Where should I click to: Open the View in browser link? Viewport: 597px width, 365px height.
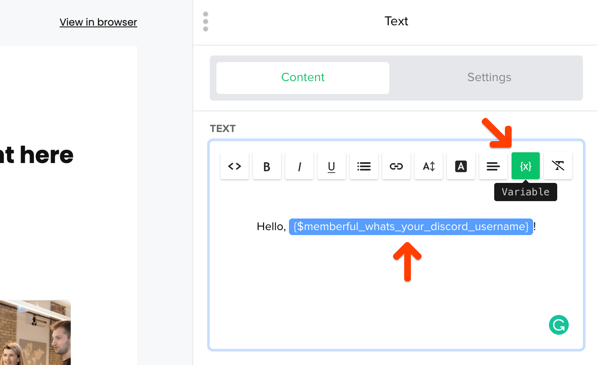click(x=98, y=22)
